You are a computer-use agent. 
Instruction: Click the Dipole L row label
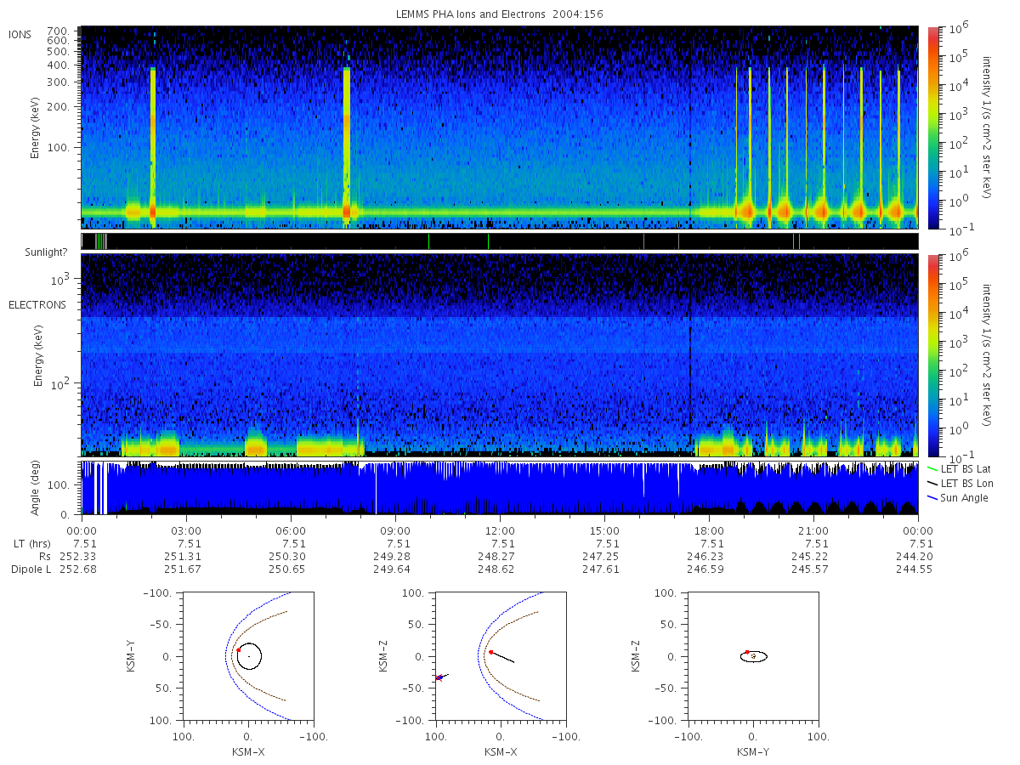31,569
